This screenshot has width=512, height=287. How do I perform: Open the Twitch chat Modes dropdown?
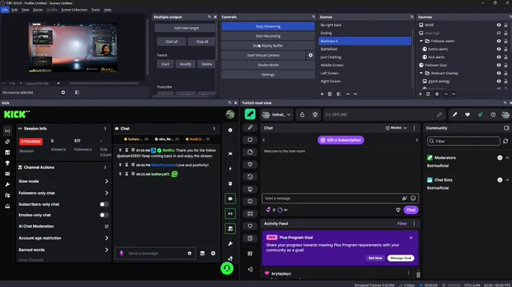tap(396, 128)
